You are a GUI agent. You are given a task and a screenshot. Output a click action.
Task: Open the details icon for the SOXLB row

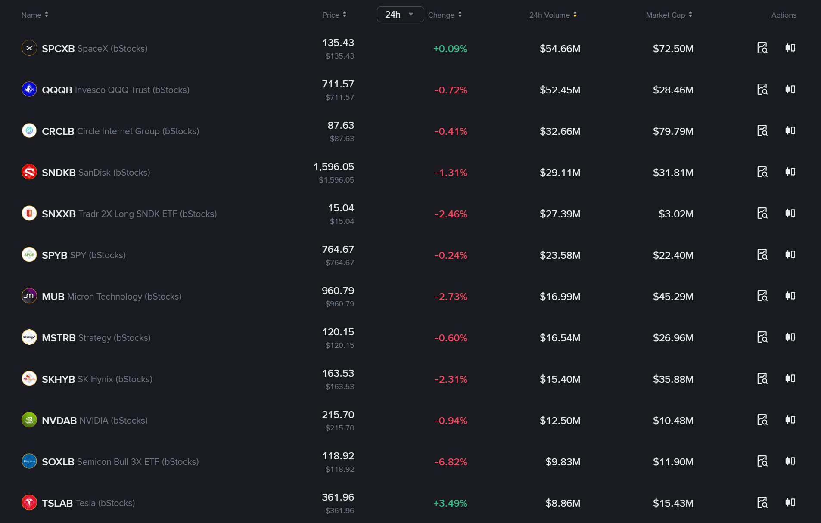[x=762, y=461]
